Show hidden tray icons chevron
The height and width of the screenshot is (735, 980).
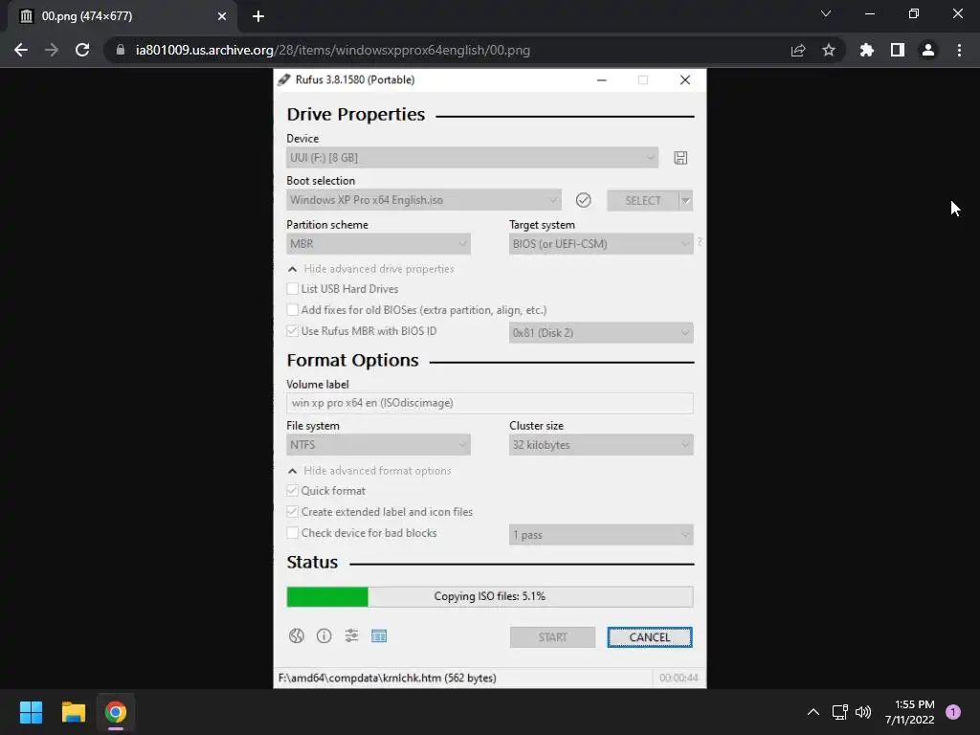pyautogui.click(x=813, y=712)
